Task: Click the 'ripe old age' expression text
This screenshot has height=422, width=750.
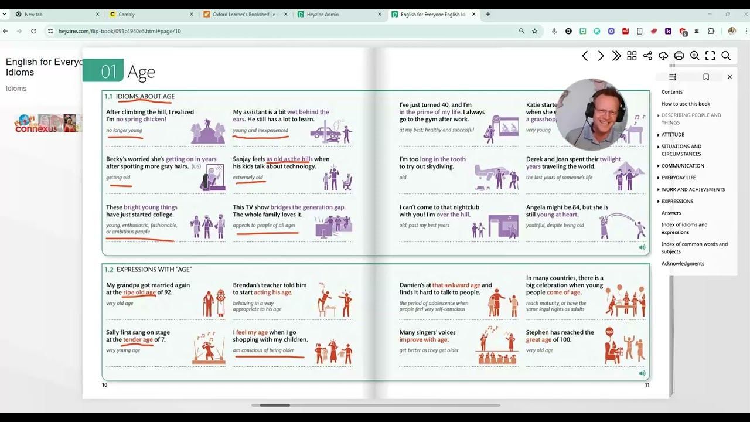Action: [x=139, y=292]
